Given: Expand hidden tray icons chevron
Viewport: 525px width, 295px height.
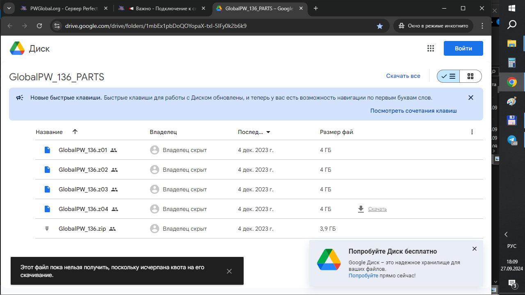Looking at the screenshot, I should (x=506, y=234).
